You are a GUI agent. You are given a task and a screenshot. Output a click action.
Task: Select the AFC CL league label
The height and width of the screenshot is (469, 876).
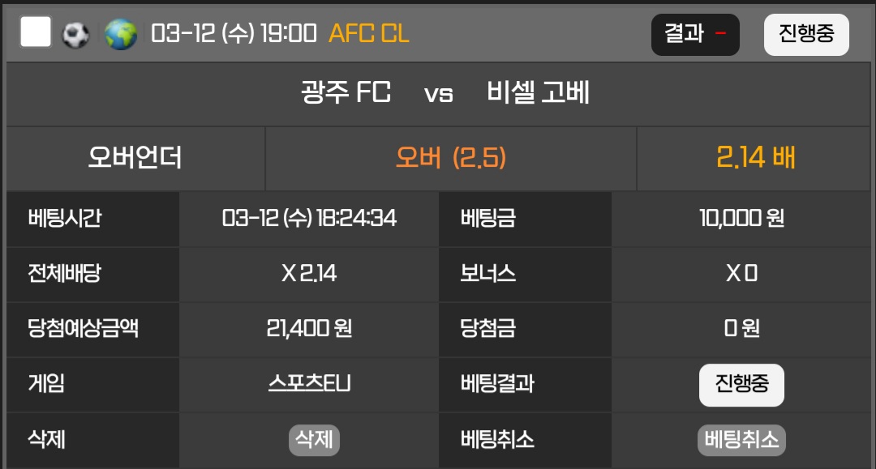click(x=368, y=34)
